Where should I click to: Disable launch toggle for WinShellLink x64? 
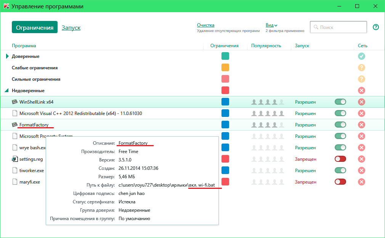point(340,102)
